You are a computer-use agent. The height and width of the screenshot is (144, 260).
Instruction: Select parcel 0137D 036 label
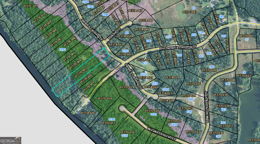216,133
